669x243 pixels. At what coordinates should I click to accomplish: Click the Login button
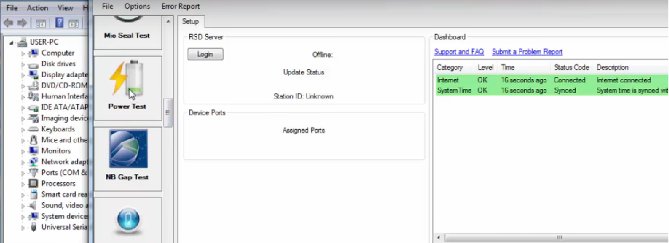[x=205, y=54]
